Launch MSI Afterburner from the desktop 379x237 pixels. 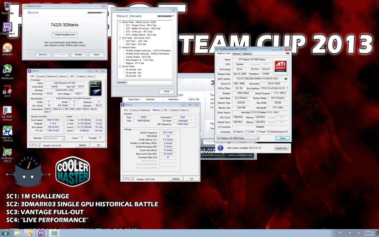[7, 72]
